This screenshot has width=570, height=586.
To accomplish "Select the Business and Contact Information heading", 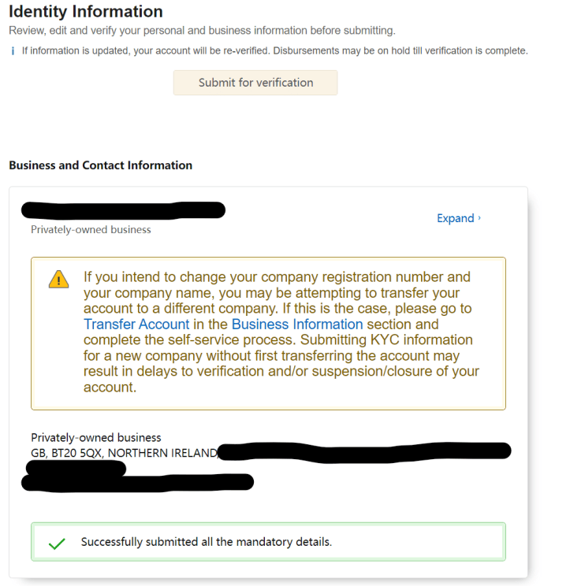I will 100,165.
